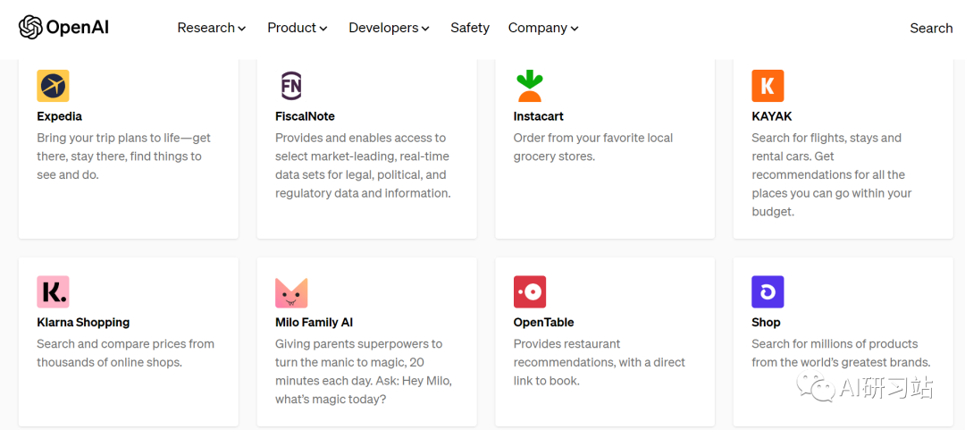This screenshot has width=965, height=430.
Task: Open the FiscalNote FN icon
Action: (291, 86)
